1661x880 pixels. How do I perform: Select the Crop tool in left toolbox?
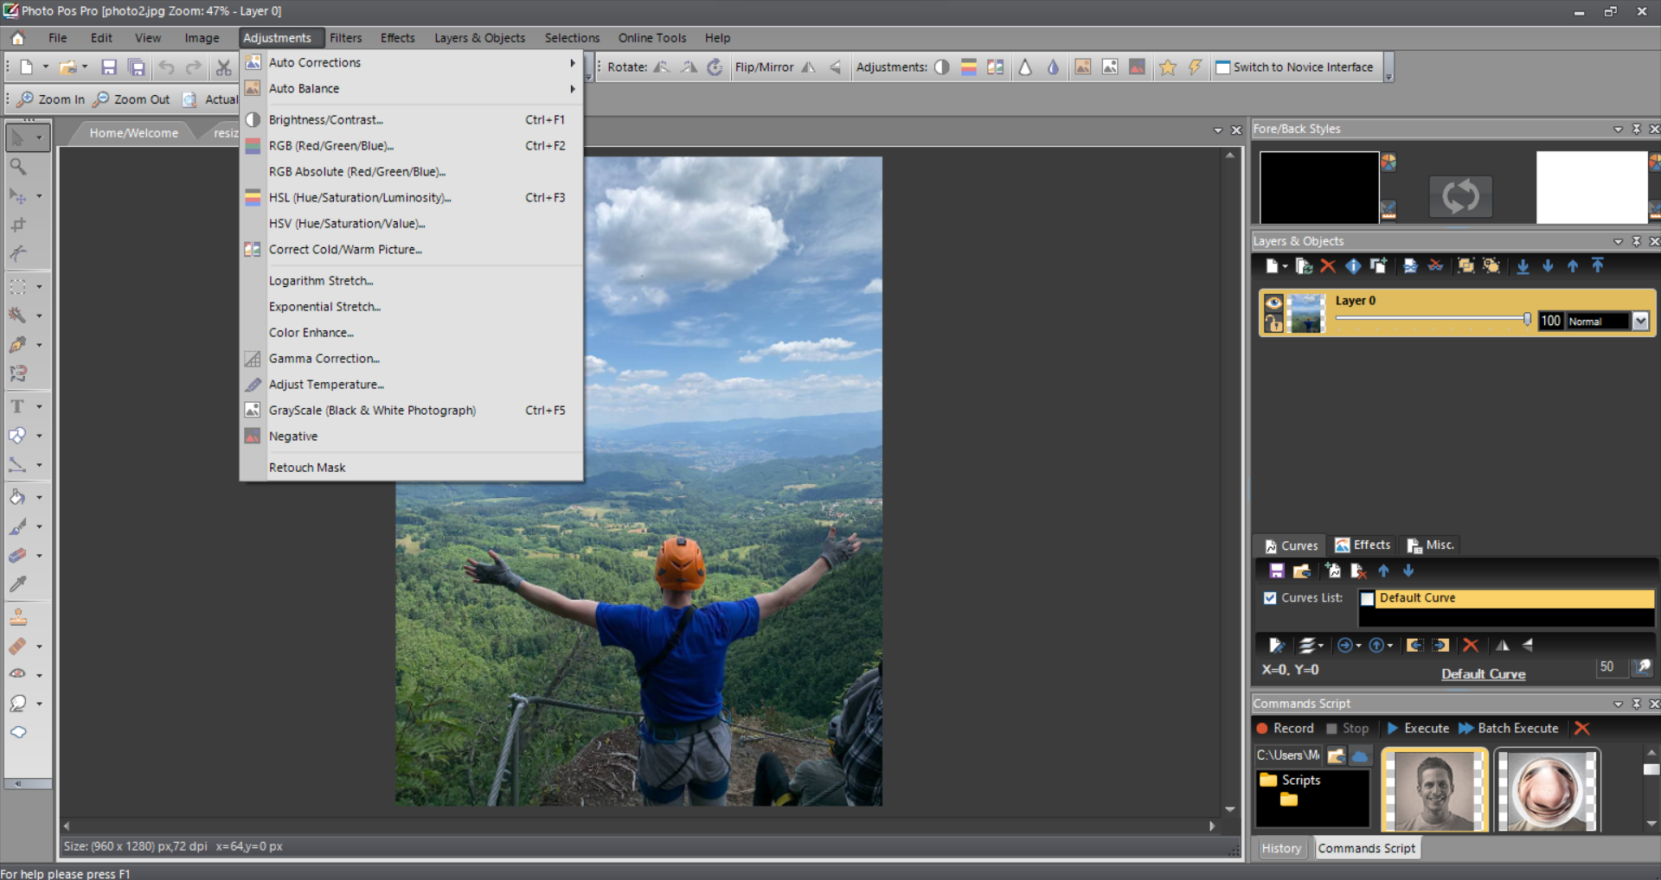click(x=17, y=226)
